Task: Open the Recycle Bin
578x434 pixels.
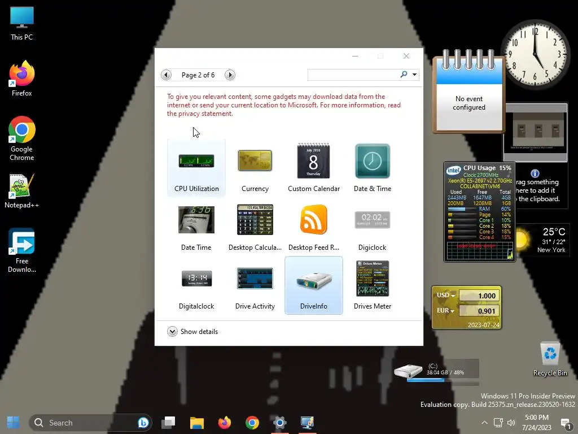Action: coord(550,359)
